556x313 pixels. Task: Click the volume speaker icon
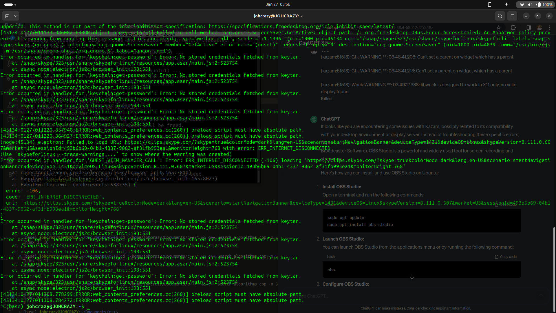(530, 4)
